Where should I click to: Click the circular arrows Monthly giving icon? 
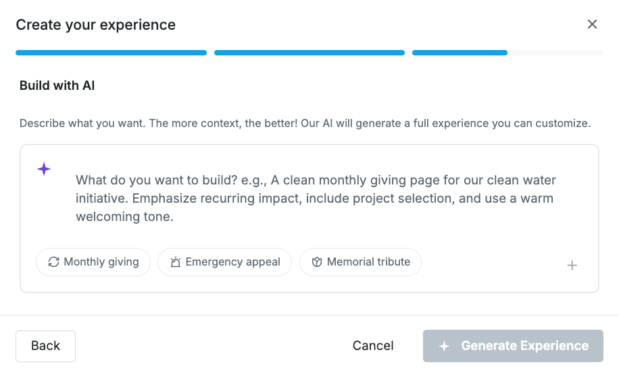coord(53,262)
